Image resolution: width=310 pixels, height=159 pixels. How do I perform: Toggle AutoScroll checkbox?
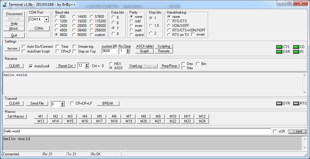coord(31,66)
